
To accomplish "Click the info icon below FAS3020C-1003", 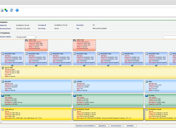I will (156, 66).
